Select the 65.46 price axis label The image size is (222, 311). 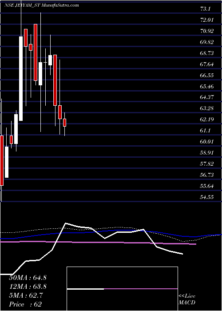coord(207,87)
